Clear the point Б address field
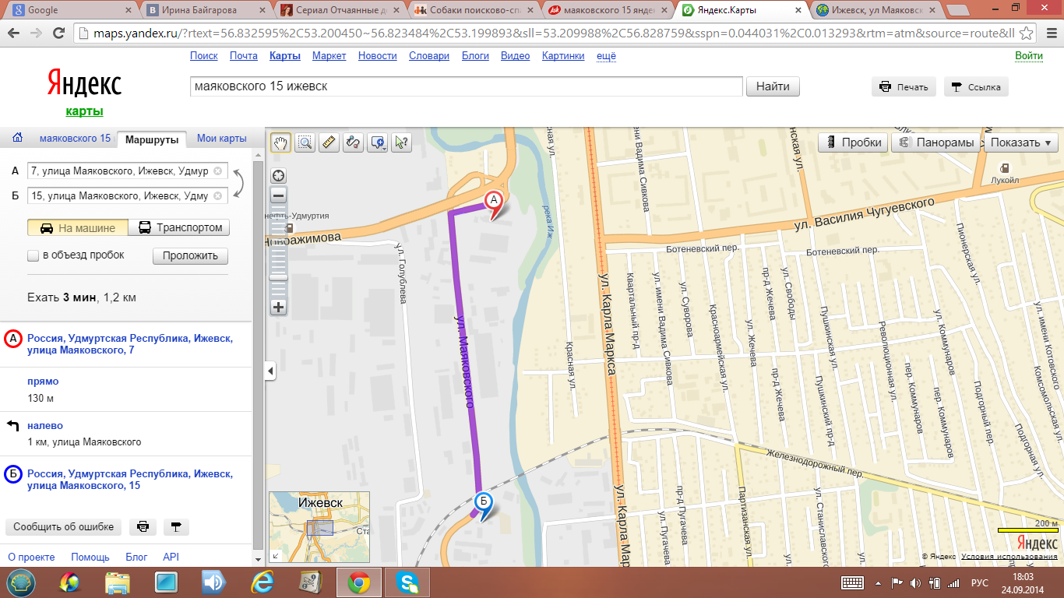Viewport: 1064px width, 598px height. tap(217, 196)
